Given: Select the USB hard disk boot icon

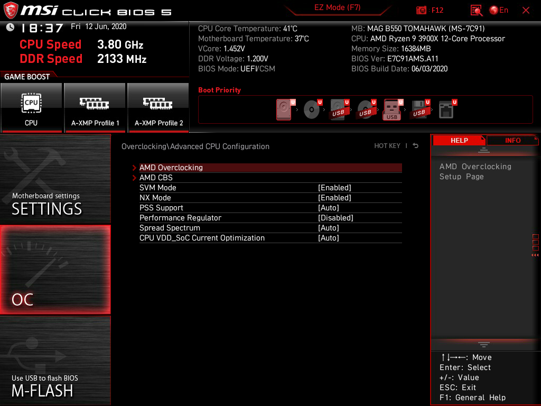Looking at the screenshot, I should pos(339,109).
